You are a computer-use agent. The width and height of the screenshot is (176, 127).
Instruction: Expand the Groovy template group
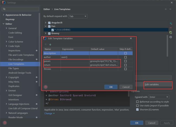click(x=45, y=33)
